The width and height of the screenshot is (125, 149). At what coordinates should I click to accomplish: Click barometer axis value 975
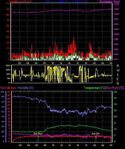point(116,59)
